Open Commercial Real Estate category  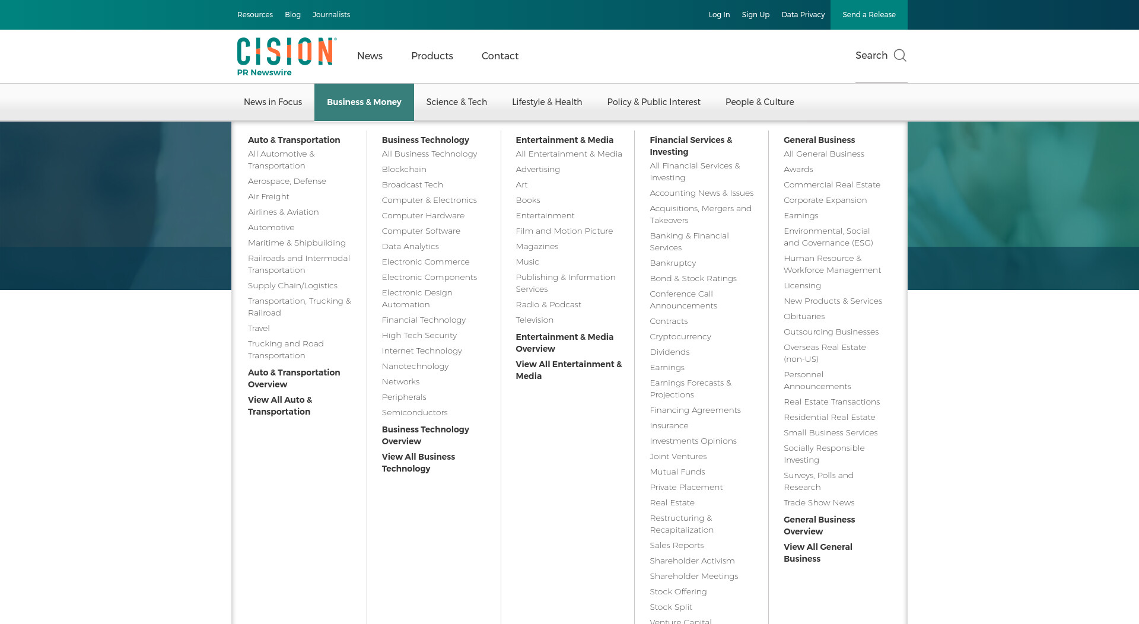tap(832, 185)
